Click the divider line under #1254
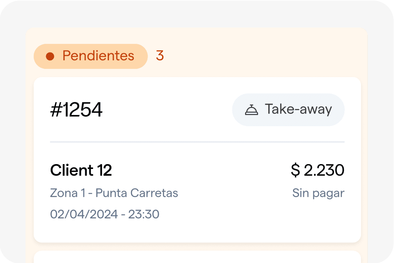The height and width of the screenshot is (263, 394). click(197, 142)
